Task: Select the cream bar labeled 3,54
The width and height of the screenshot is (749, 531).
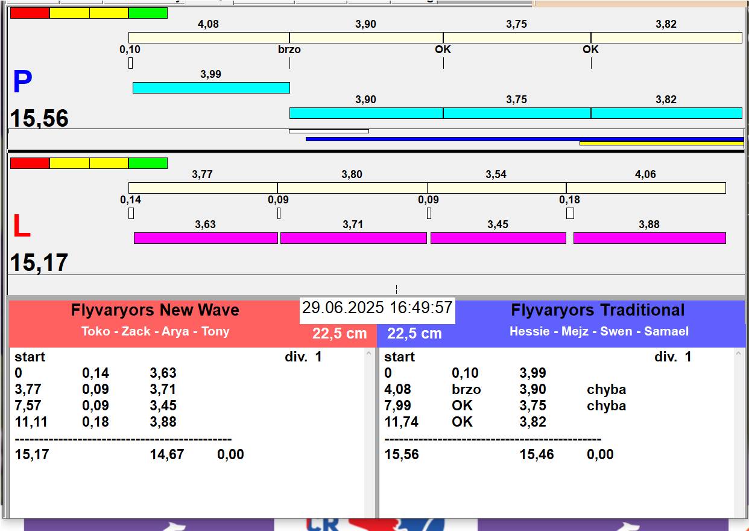Action: click(496, 188)
